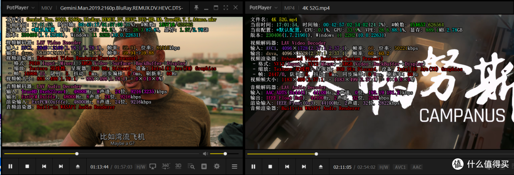This screenshot has height=175, width=514.
Task: Seek on the left player's progress bar
Action: [102, 154]
